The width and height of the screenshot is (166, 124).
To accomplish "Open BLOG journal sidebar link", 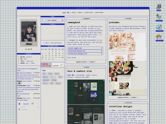I will [26, 57].
